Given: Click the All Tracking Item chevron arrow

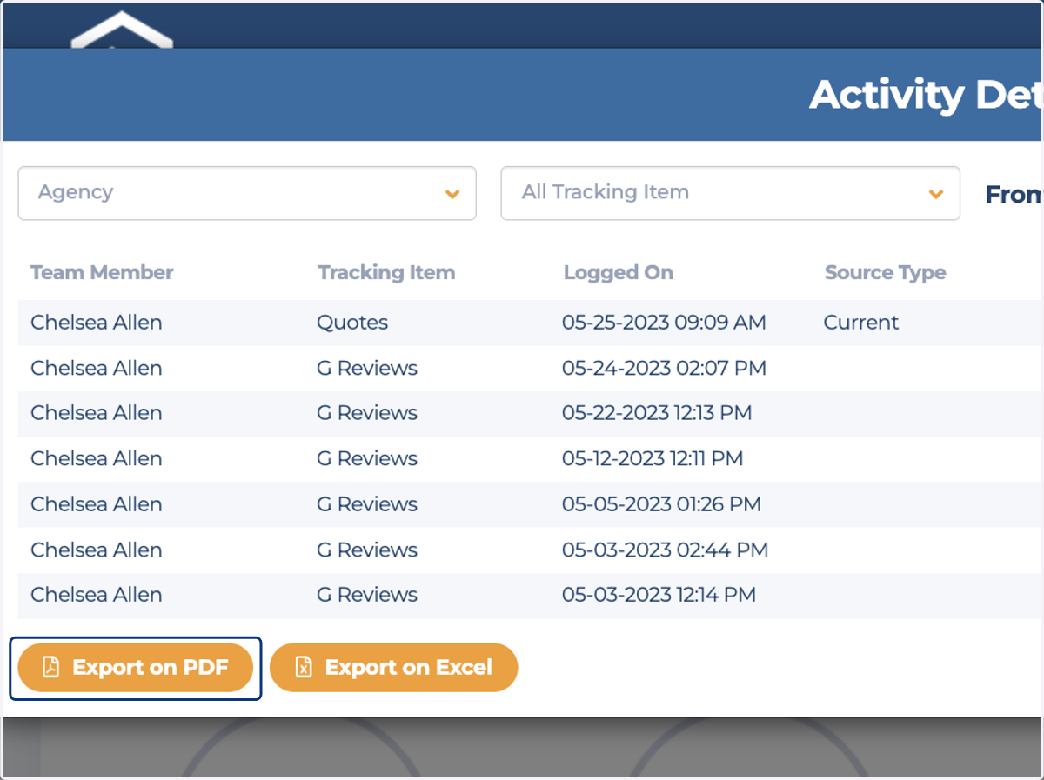Looking at the screenshot, I should click(x=936, y=194).
